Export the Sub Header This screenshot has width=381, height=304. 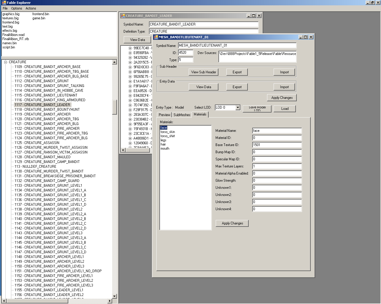coord(237,72)
